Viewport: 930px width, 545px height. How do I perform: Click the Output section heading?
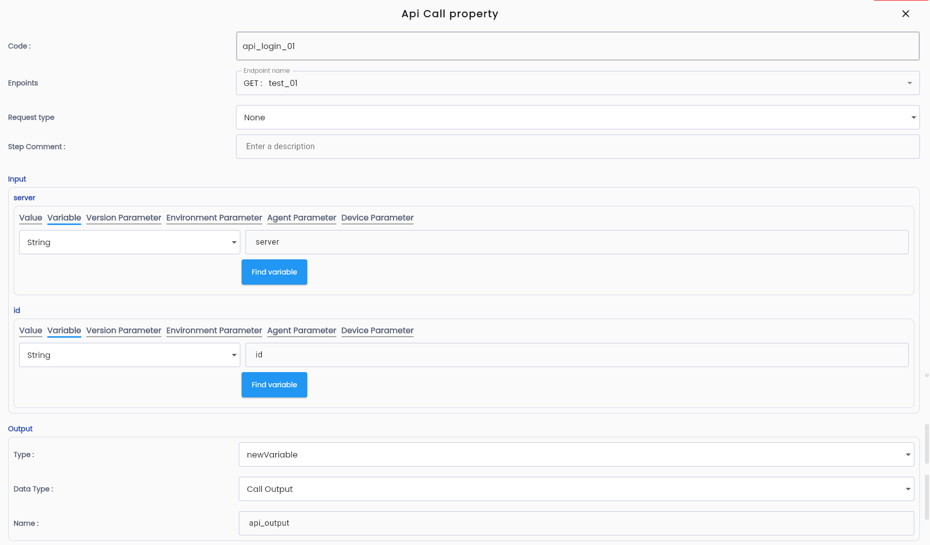pos(20,429)
